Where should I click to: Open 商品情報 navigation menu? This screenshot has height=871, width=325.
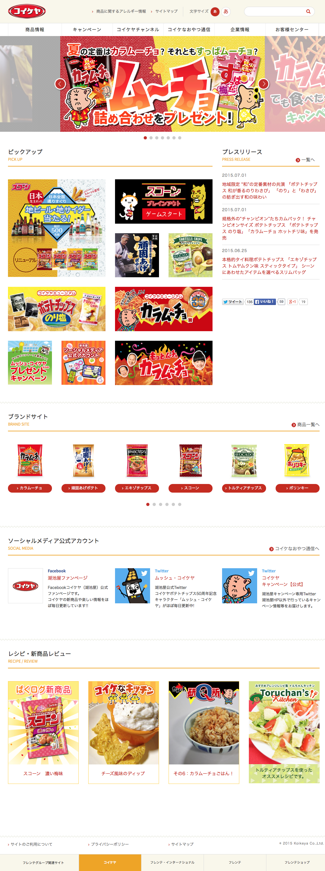35,29
